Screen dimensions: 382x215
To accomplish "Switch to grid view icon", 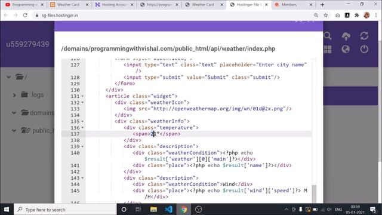I will pyautogui.click(x=328, y=49).
